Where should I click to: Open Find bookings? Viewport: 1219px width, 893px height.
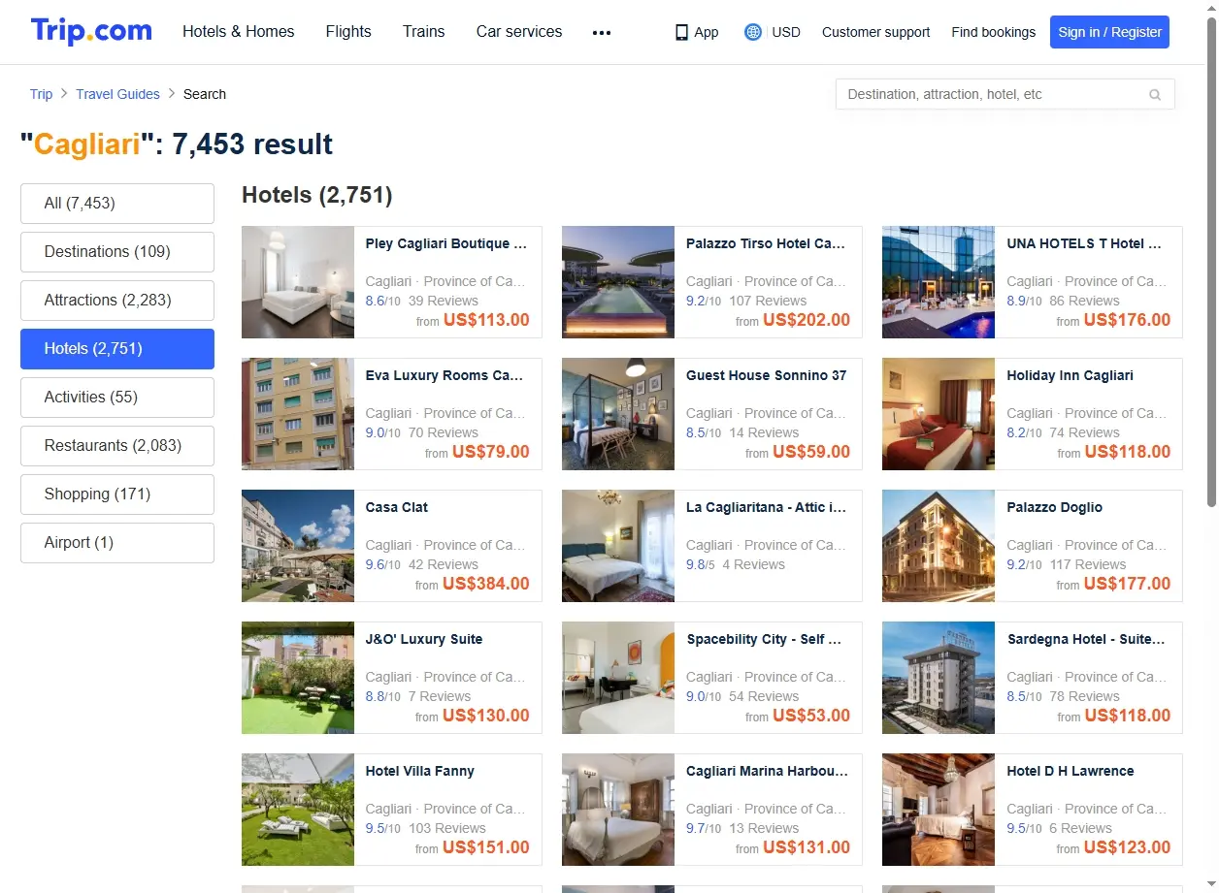994,32
